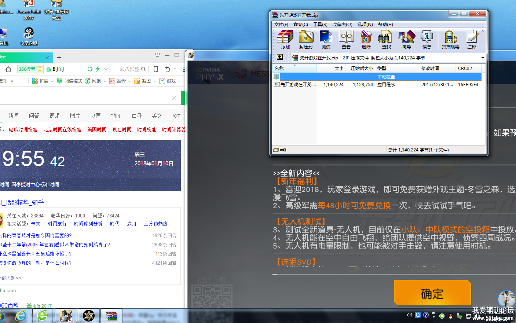This screenshot has width=516, height=323.
Task: Expand the 翻译 dropdown arrow
Action: click(129, 81)
